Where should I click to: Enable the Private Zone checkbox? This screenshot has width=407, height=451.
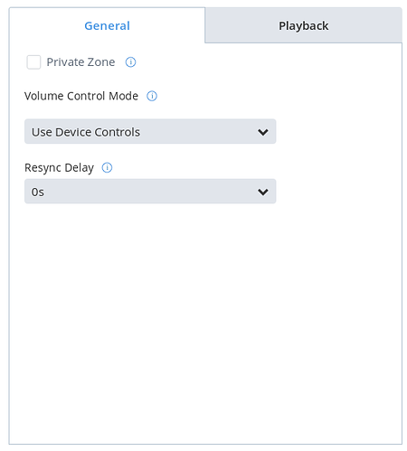pos(33,62)
